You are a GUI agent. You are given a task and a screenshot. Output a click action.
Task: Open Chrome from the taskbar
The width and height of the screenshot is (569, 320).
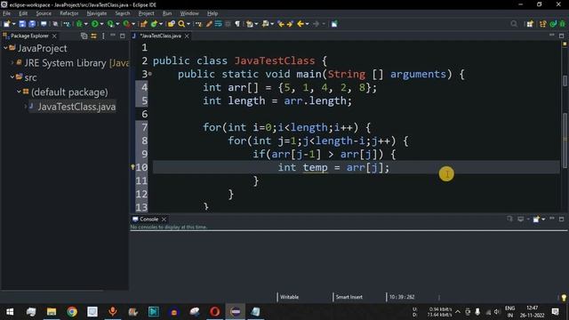pyautogui.click(x=72, y=312)
